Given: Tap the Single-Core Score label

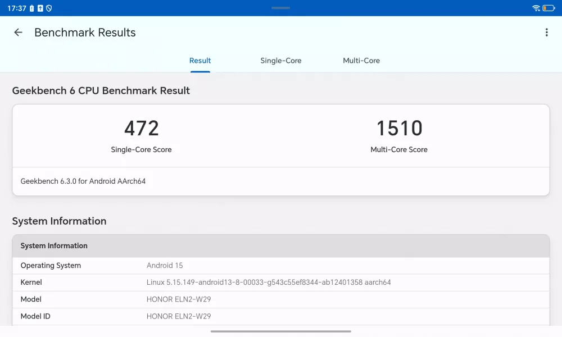Looking at the screenshot, I should (x=141, y=150).
